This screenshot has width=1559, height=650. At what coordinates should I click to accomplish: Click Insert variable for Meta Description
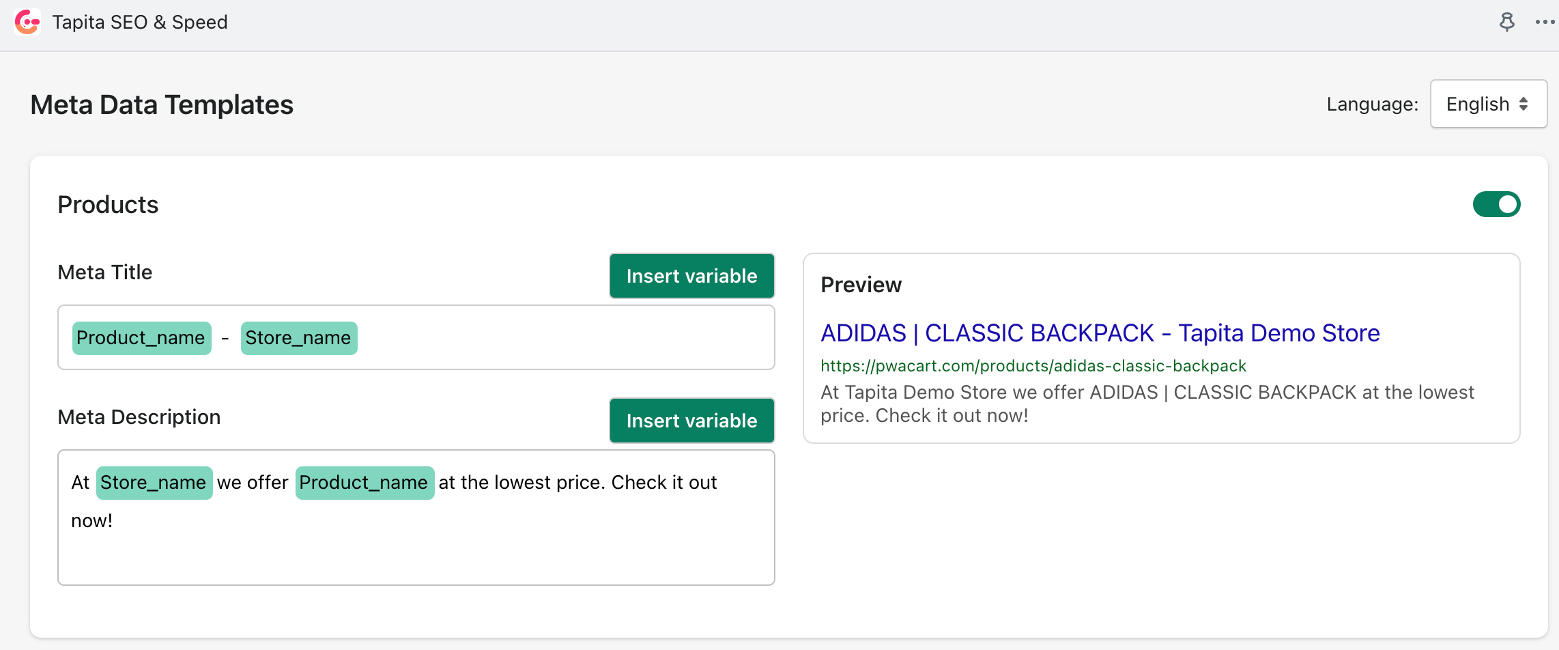691,421
